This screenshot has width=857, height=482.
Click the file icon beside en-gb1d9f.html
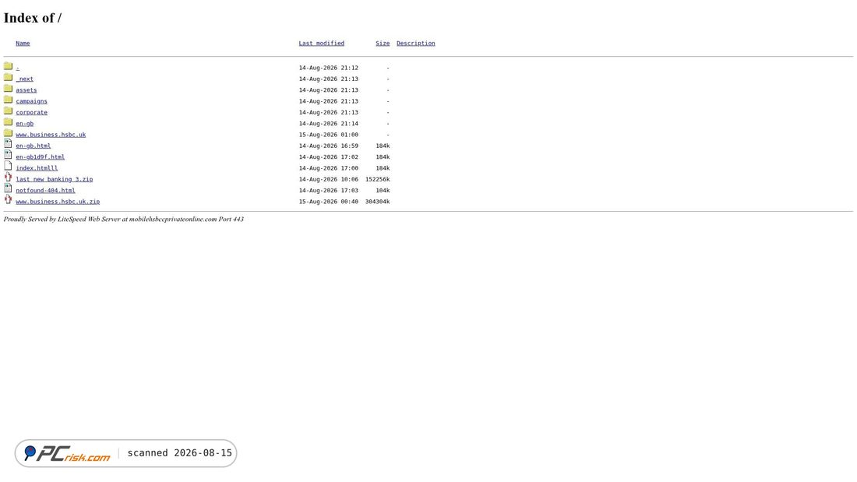(8, 155)
